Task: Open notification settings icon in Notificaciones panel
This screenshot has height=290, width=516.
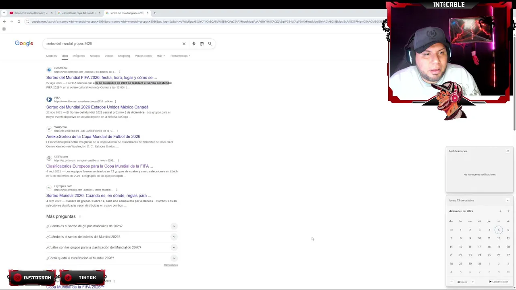Action: point(508,151)
